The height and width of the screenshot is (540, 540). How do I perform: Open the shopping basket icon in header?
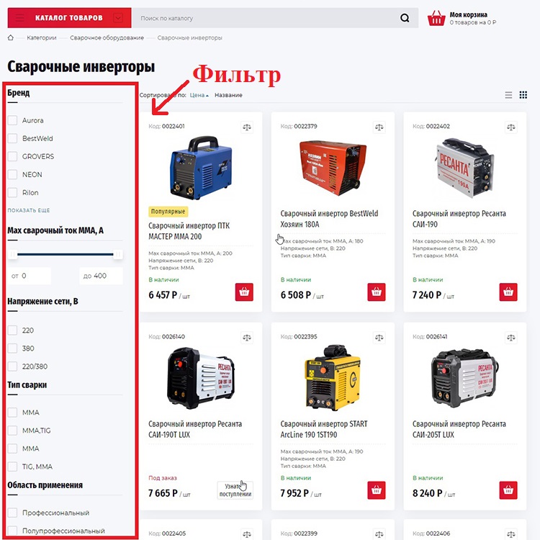point(436,18)
